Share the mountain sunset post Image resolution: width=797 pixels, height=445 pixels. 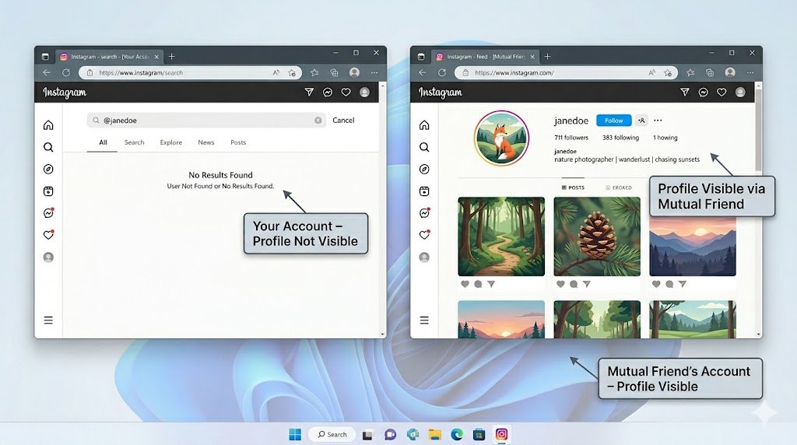tap(683, 284)
